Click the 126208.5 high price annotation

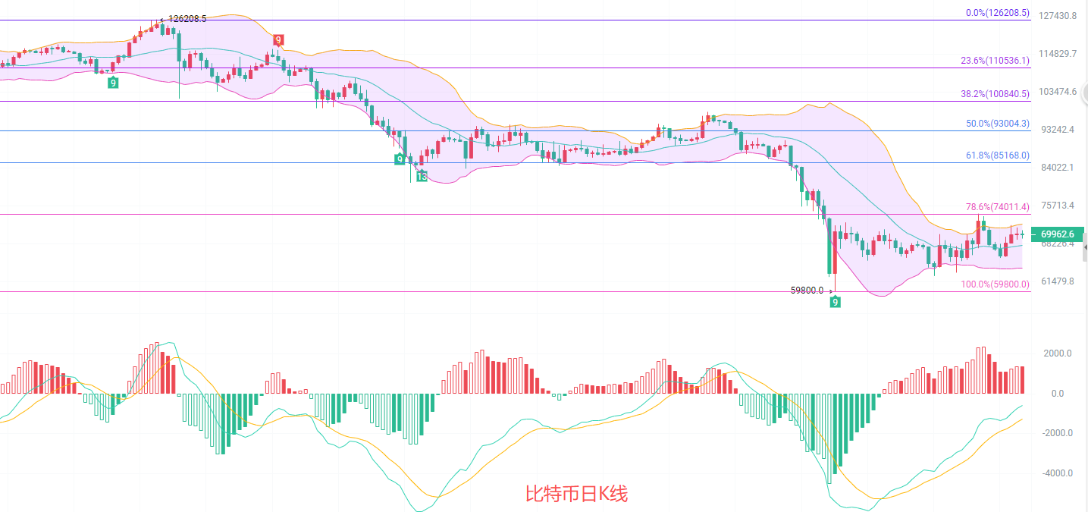pyautogui.click(x=187, y=18)
